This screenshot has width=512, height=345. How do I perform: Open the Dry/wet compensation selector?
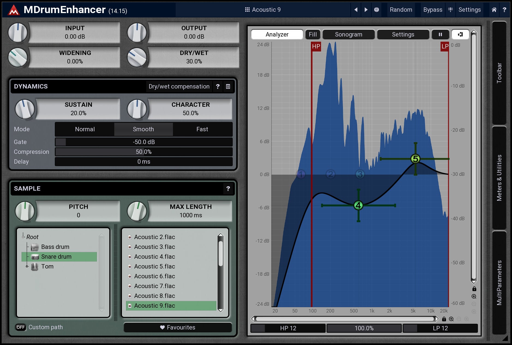(x=179, y=87)
